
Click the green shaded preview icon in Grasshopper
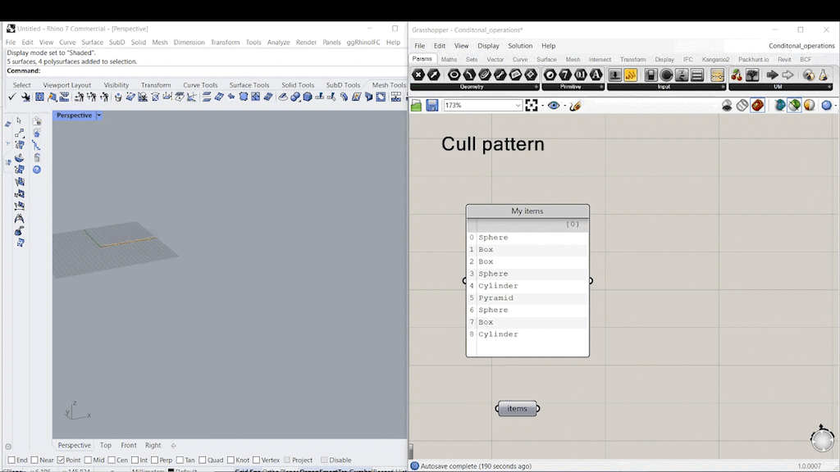(x=794, y=106)
